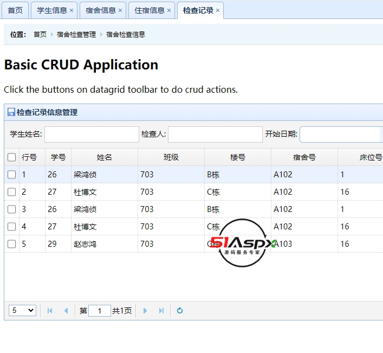Sort by the 班级 column header

tap(171, 157)
